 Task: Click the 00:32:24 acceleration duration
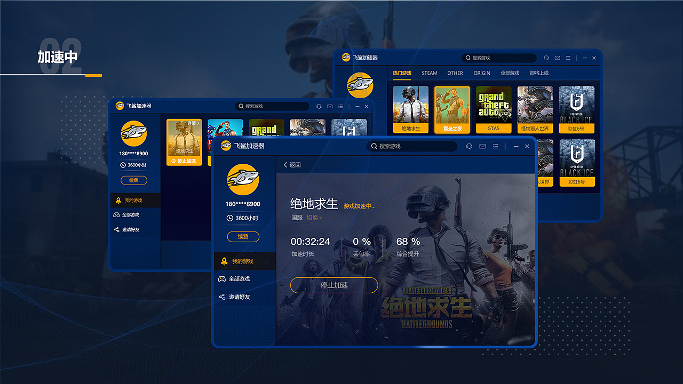[x=311, y=242]
